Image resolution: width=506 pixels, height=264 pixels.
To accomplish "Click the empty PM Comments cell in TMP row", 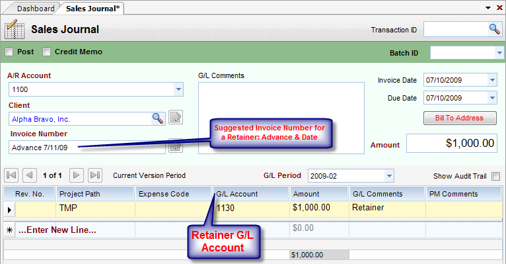I will [x=464, y=209].
